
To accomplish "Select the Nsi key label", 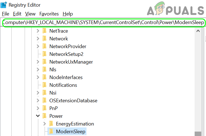I will 53,93.
